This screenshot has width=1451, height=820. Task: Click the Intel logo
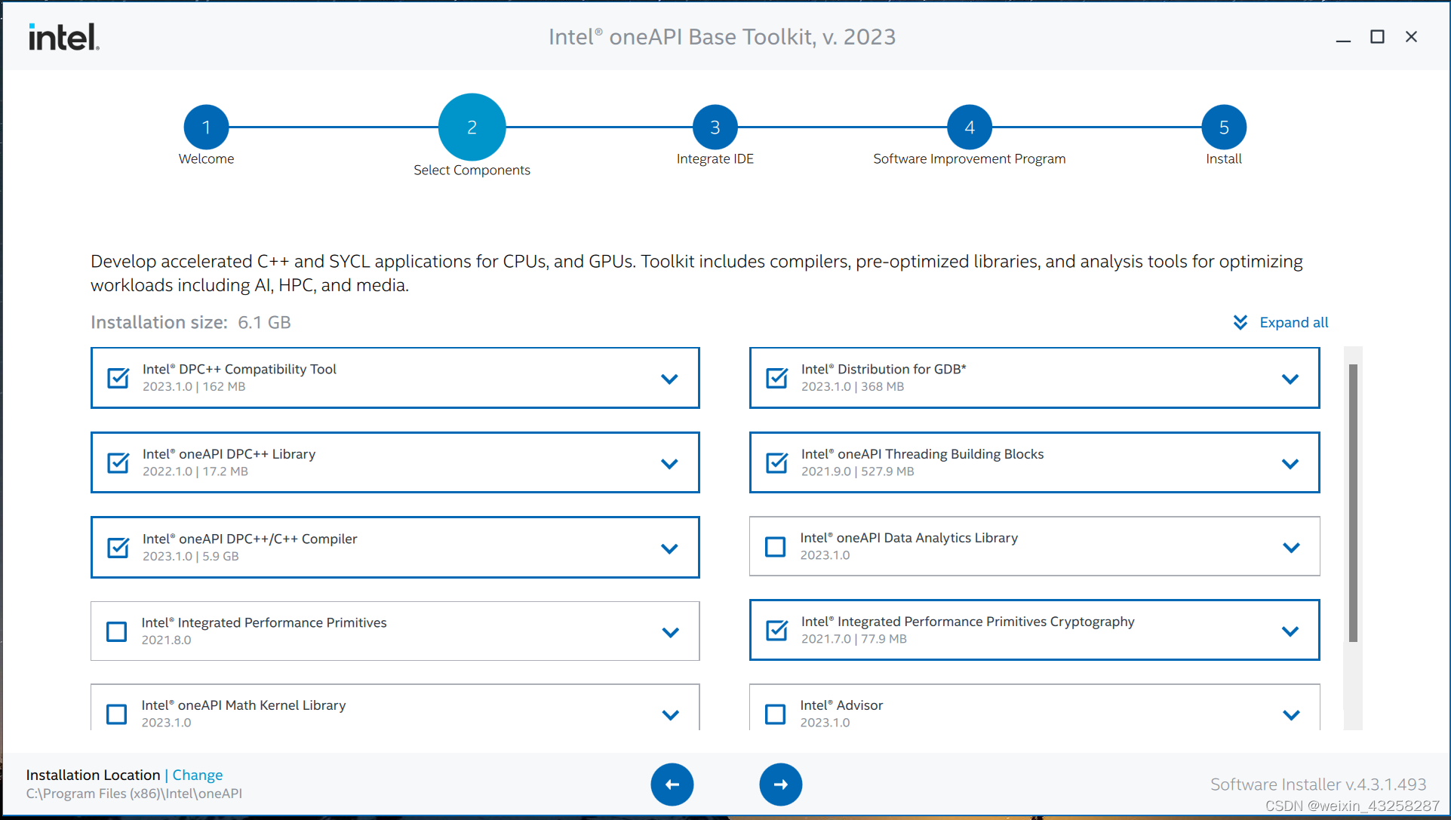64,37
